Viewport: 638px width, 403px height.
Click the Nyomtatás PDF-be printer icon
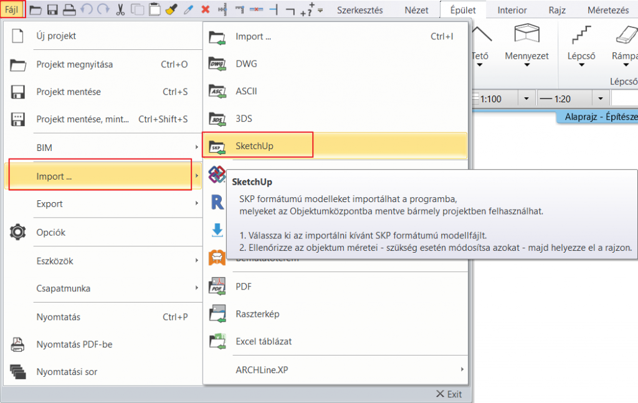(17, 344)
